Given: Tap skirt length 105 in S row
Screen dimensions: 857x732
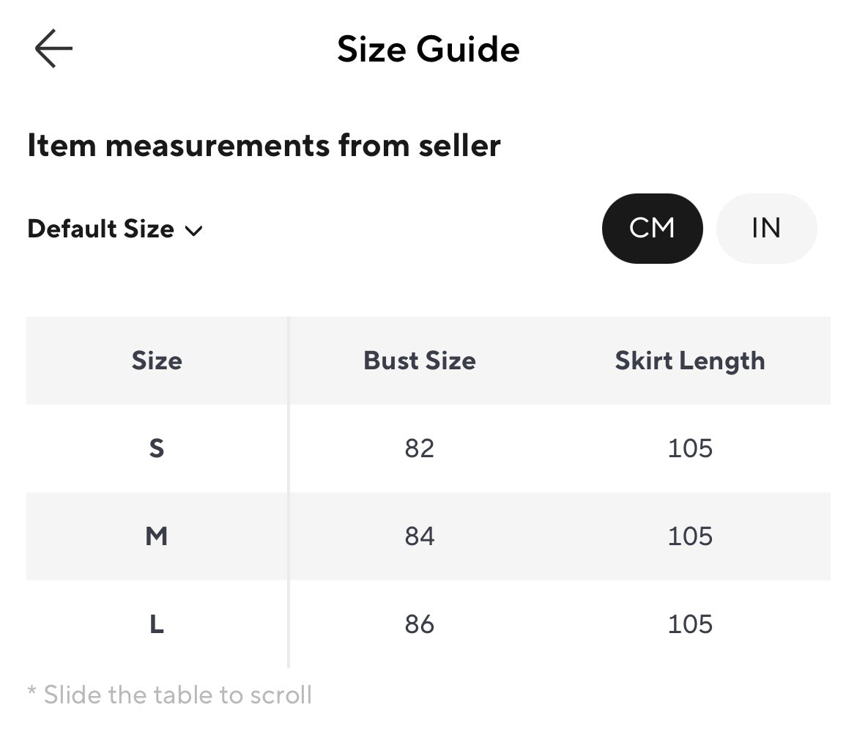Looking at the screenshot, I should (690, 448).
